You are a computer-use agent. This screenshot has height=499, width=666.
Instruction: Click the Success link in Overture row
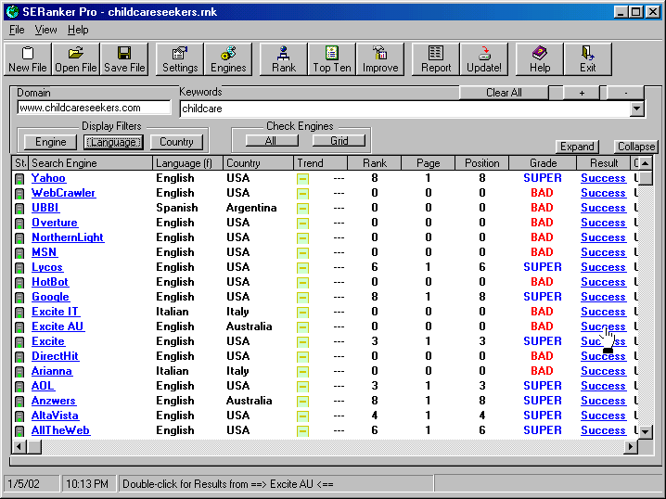coord(603,223)
